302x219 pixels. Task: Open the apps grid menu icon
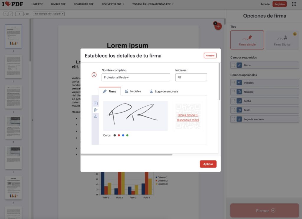(x=294, y=4)
